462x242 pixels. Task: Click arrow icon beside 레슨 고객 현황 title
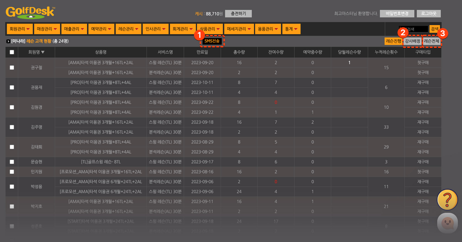click(x=8, y=41)
